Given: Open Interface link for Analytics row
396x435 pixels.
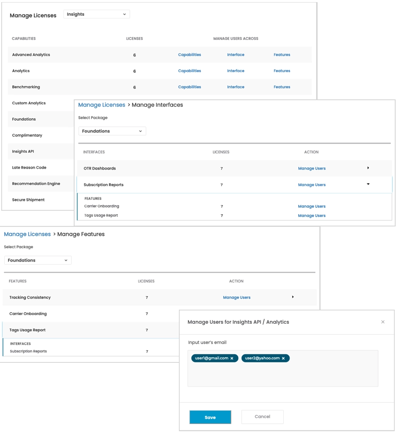Looking at the screenshot, I should (x=236, y=71).
